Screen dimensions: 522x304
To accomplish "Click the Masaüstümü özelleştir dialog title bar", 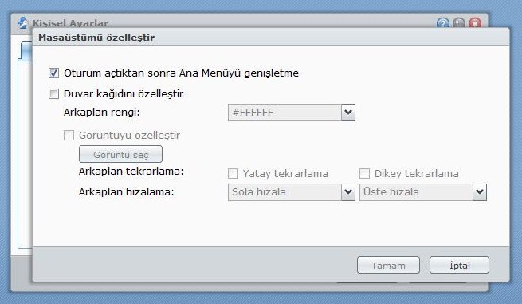I will [x=271, y=38].
